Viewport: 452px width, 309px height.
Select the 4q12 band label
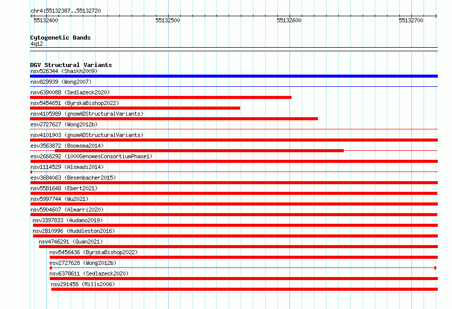point(37,44)
